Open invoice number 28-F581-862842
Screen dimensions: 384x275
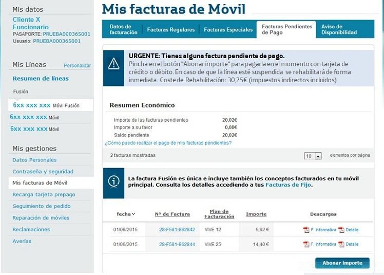[x=177, y=230]
